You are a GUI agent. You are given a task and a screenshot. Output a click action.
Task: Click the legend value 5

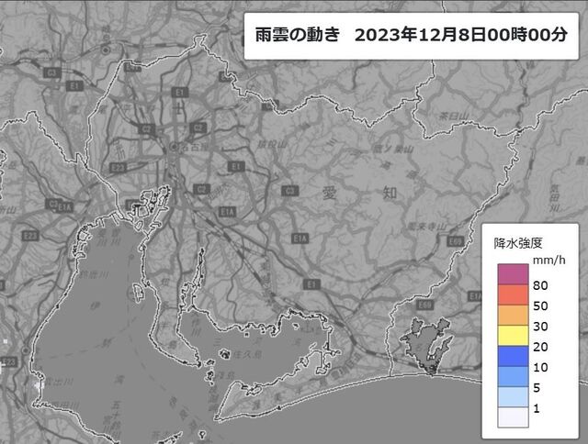pyautogui.click(x=537, y=388)
